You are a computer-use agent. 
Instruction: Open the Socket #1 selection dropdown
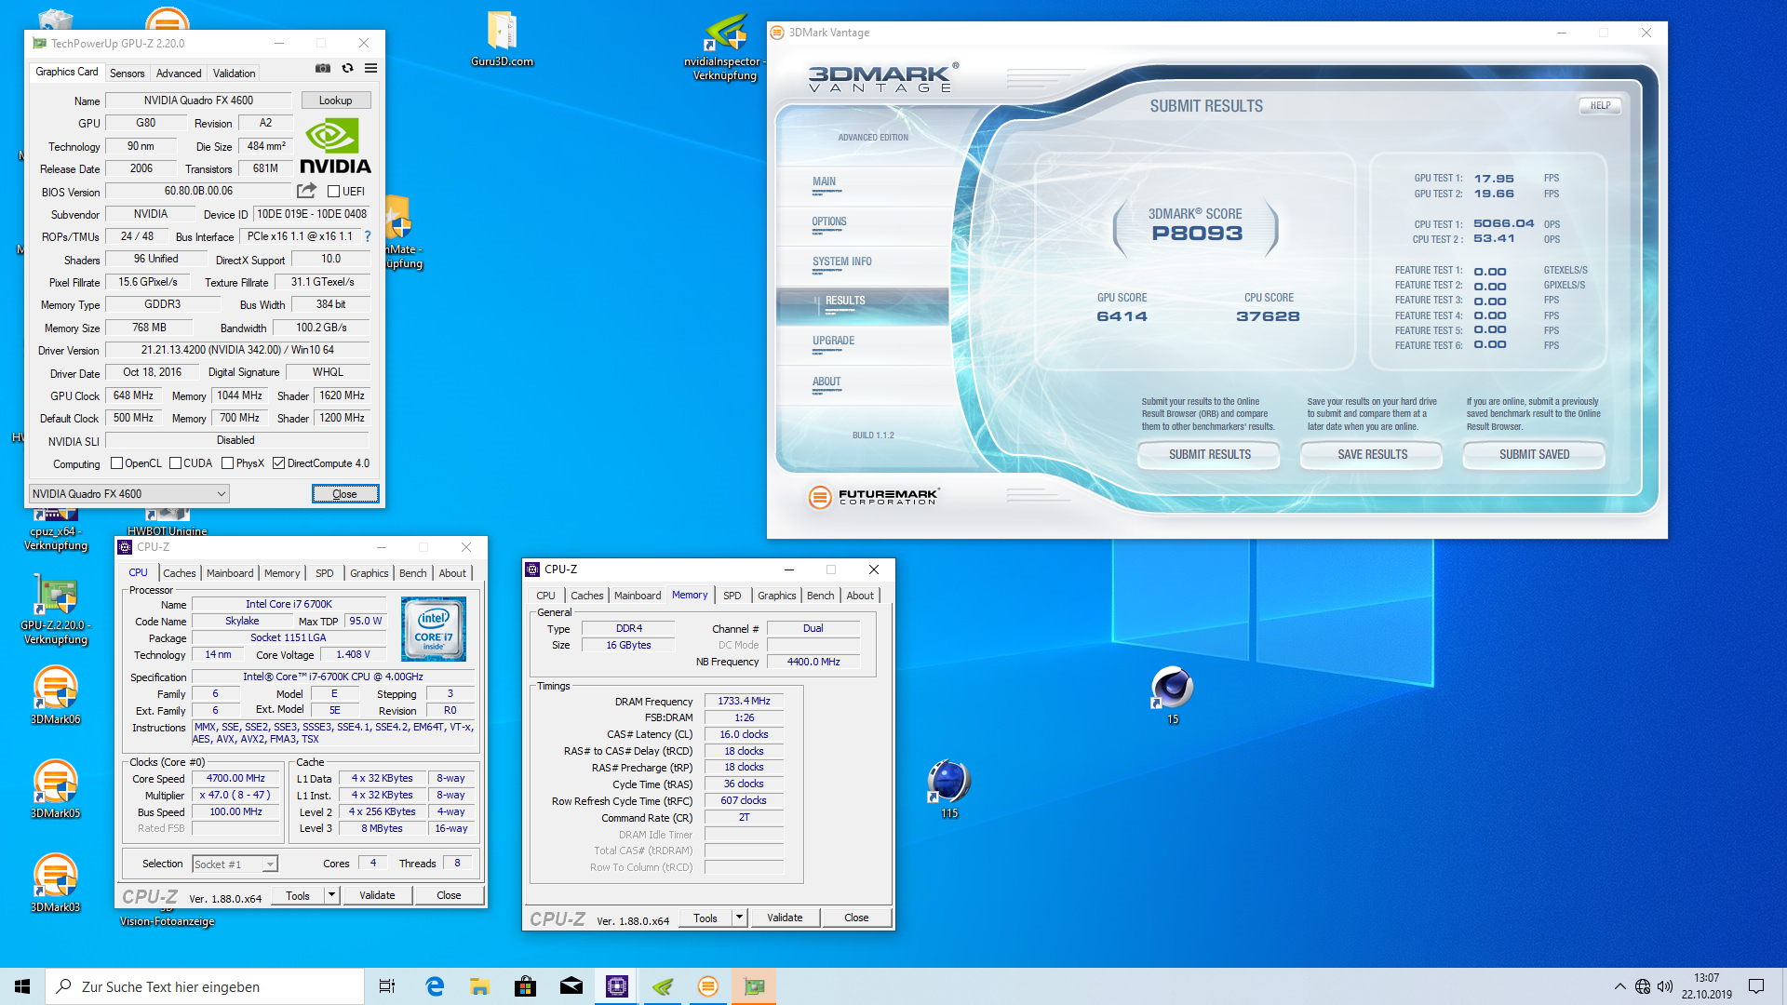[235, 864]
